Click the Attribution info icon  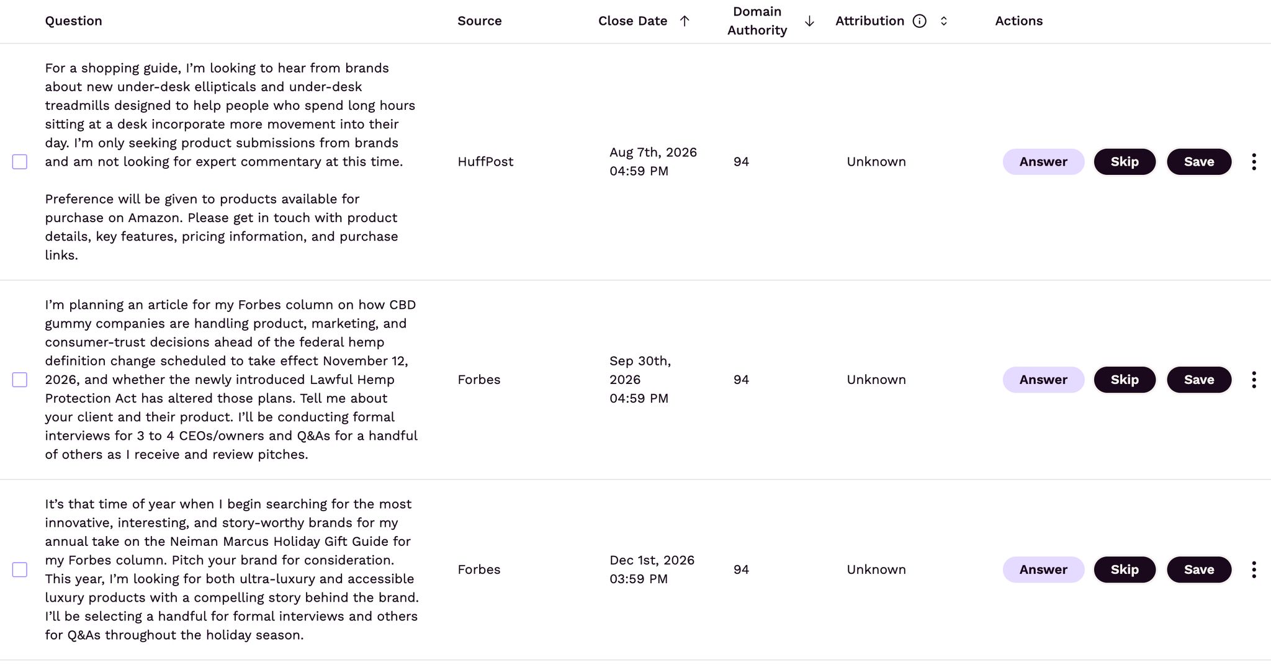click(x=920, y=21)
